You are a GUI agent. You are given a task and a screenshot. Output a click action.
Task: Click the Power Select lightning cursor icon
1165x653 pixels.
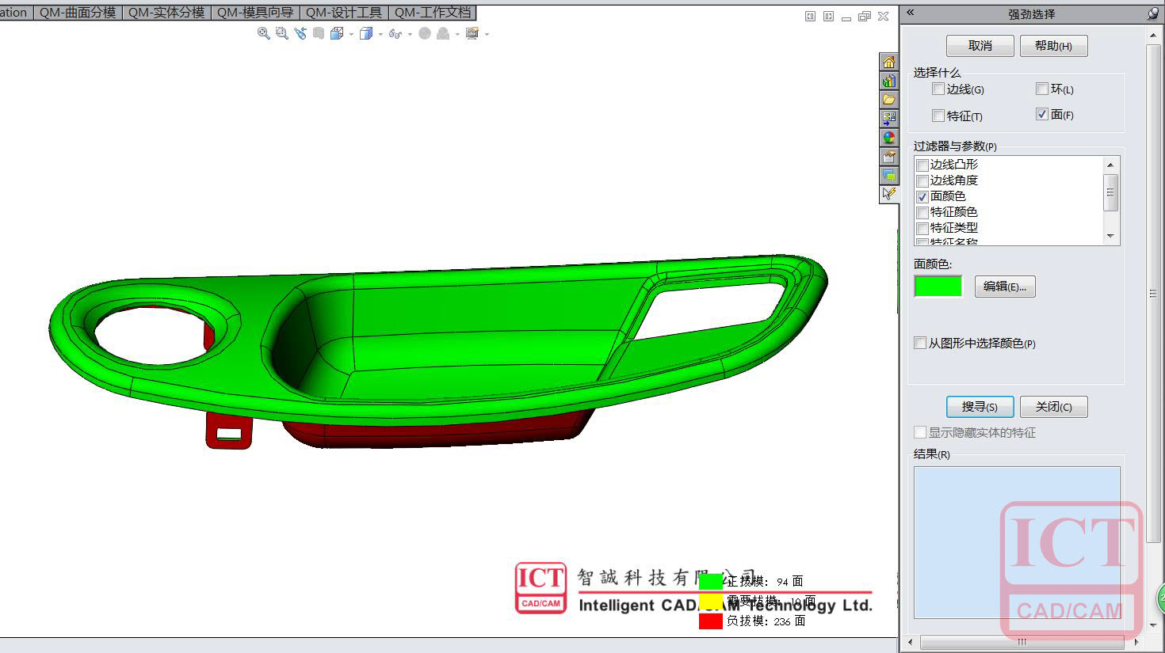click(x=888, y=194)
